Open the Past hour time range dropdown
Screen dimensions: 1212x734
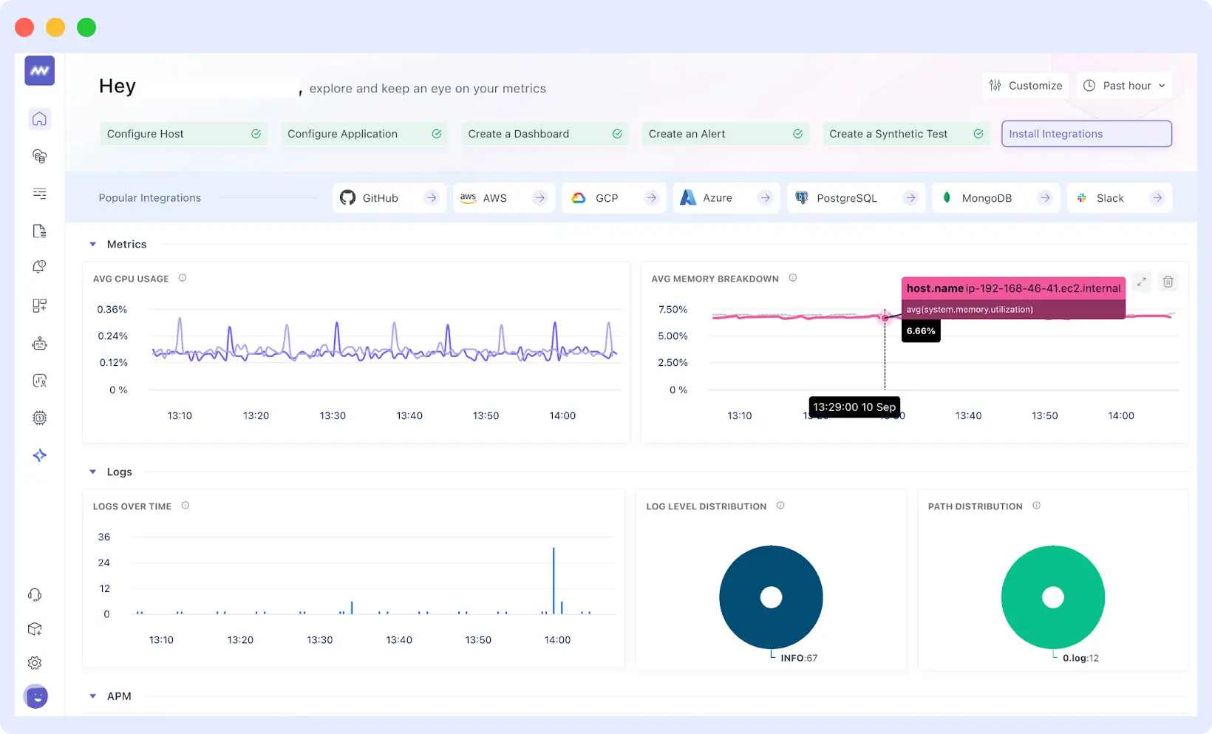click(1124, 85)
